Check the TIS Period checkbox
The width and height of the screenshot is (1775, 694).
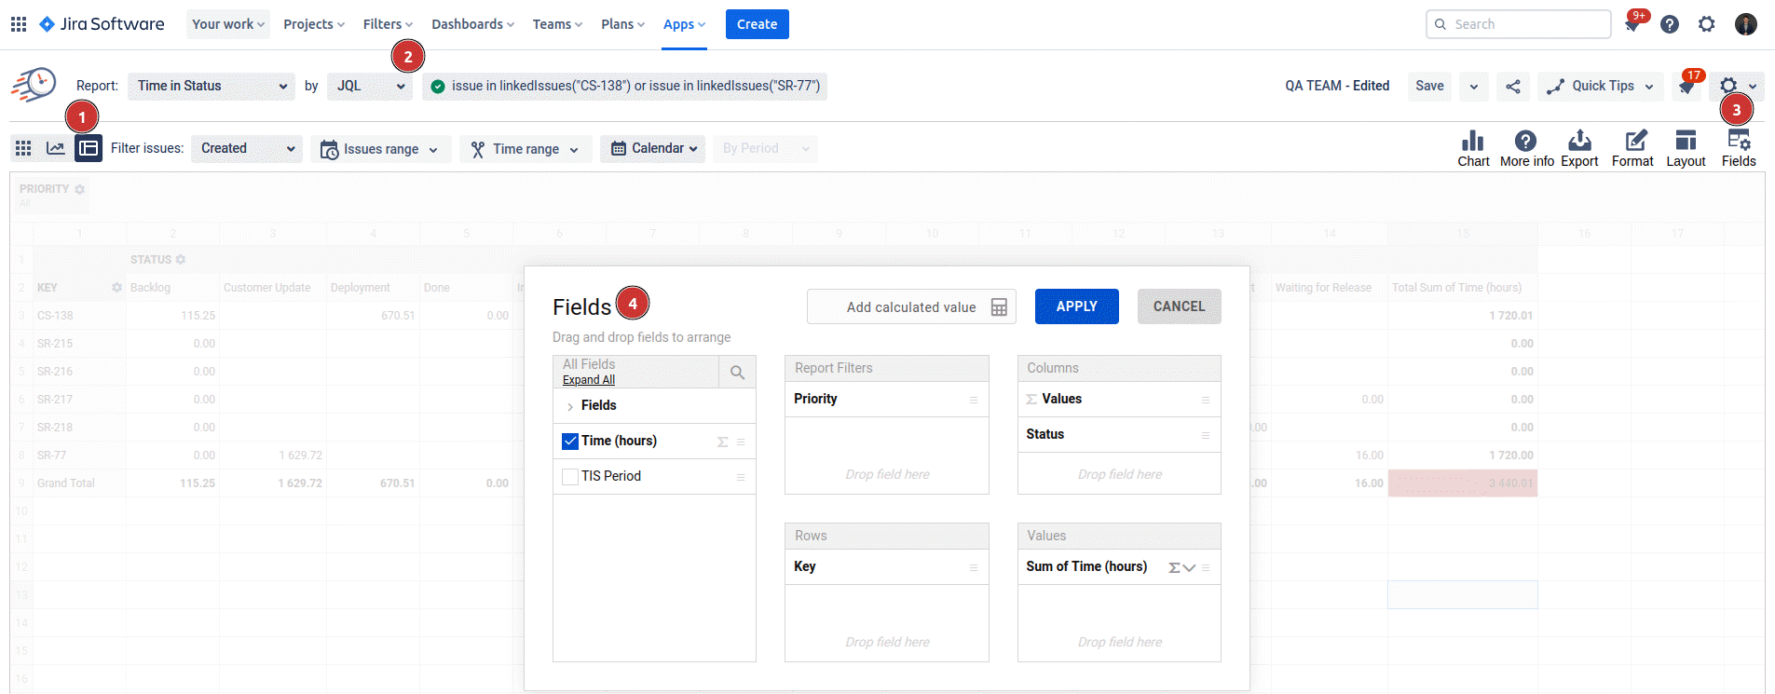pyautogui.click(x=570, y=477)
